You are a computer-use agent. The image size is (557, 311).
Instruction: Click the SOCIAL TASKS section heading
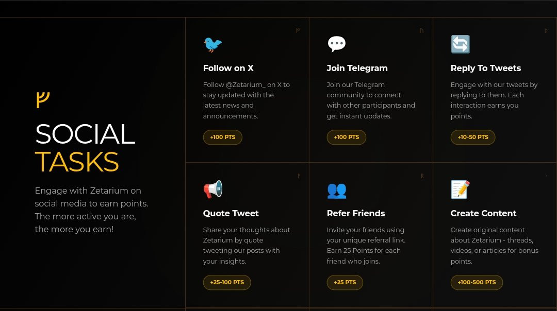(85, 148)
